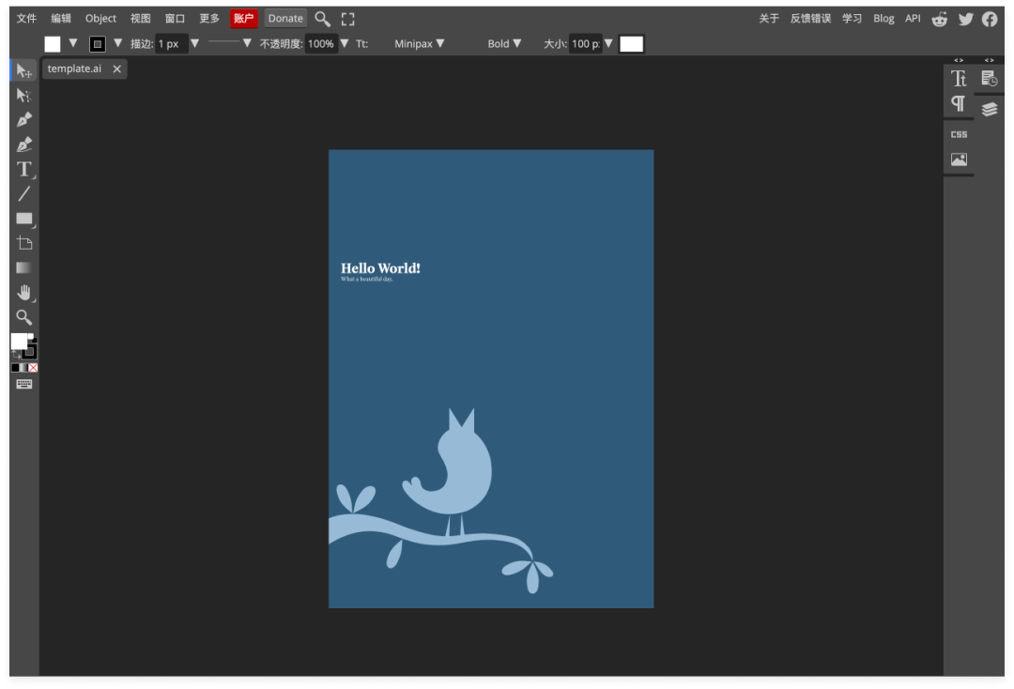Open the Object menu

pos(100,19)
